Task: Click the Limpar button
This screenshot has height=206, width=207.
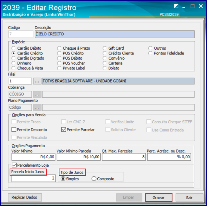Action: 129,198
